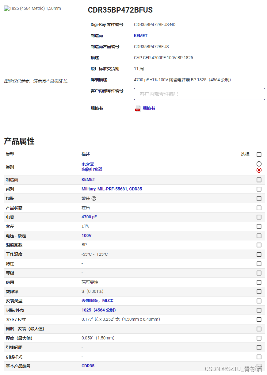Open KEMET link in the attributes table
Image resolution: width=267 pixels, height=375 pixels.
pyautogui.click(x=88, y=180)
